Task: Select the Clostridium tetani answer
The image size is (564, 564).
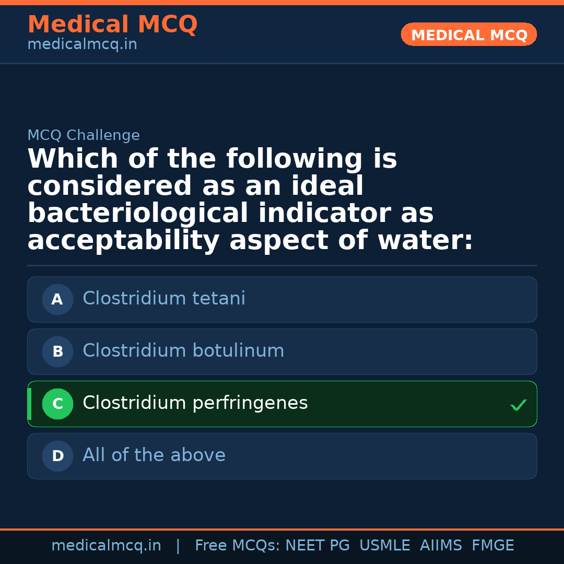Action: (x=164, y=299)
